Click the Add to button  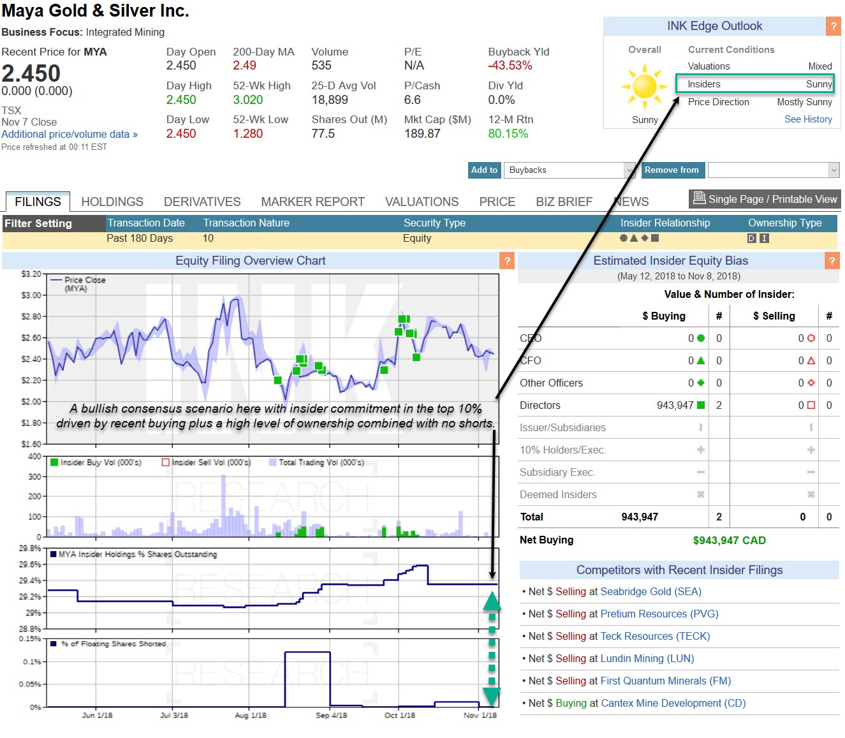point(484,170)
